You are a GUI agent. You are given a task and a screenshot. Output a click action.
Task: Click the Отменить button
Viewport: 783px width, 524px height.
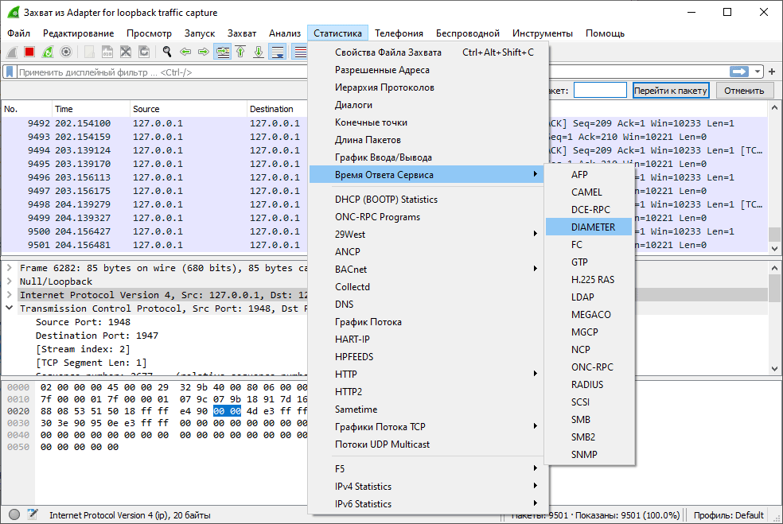coord(744,91)
